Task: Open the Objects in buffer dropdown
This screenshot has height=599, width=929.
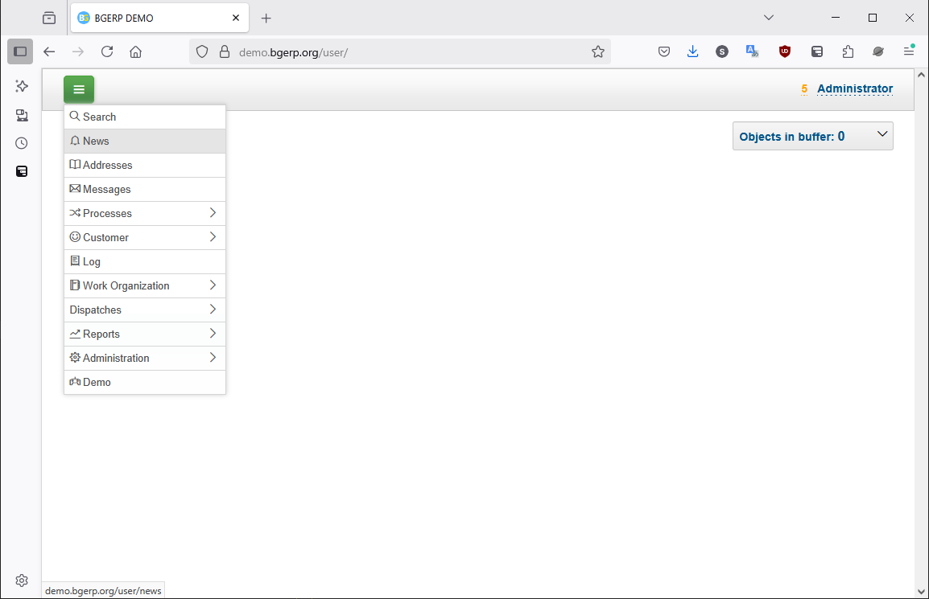Action: [812, 136]
